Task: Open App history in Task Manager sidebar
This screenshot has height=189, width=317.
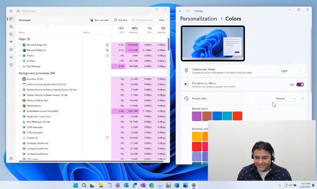Action: click(11, 34)
